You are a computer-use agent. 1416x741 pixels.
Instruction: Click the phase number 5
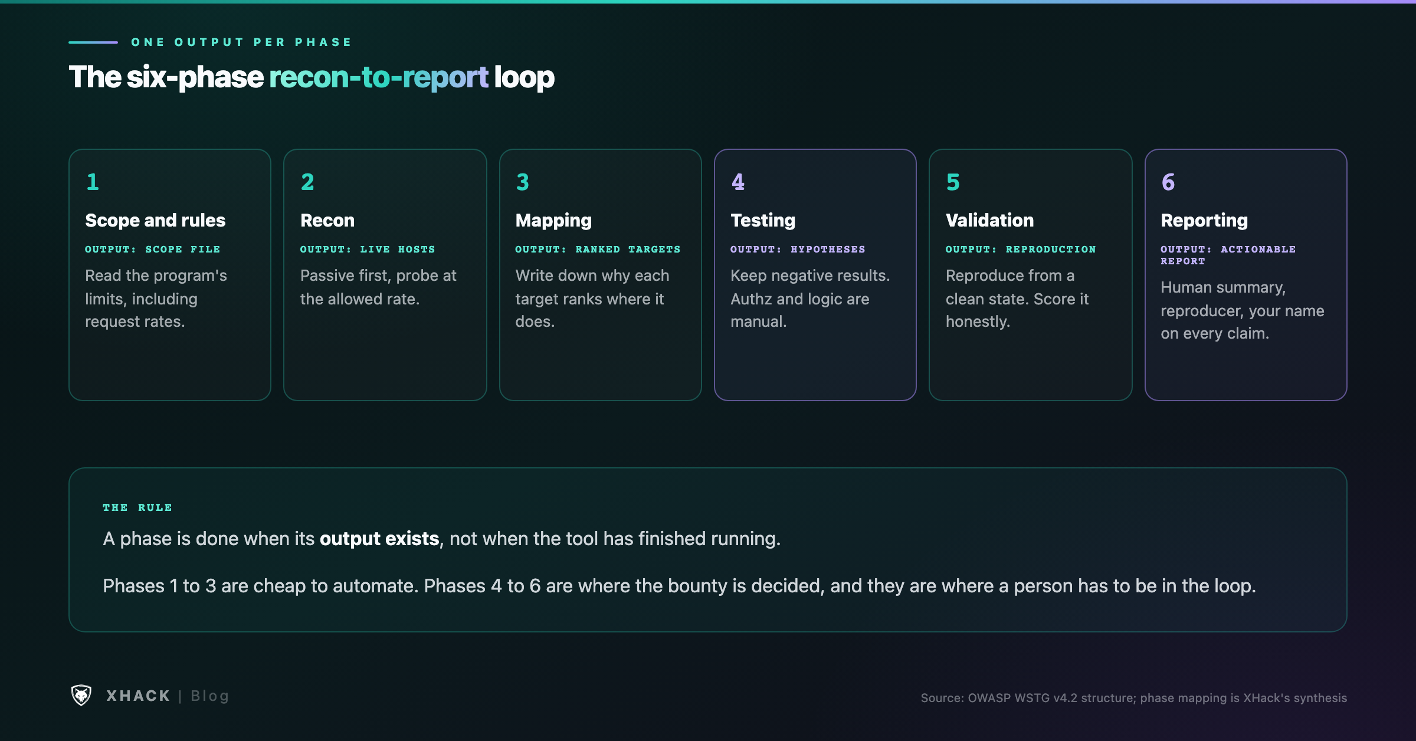coord(953,182)
